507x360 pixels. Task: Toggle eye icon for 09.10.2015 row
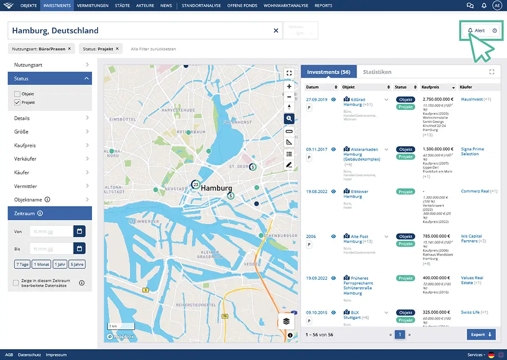(x=333, y=312)
